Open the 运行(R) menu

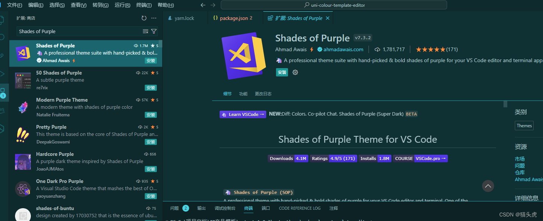pos(123,5)
